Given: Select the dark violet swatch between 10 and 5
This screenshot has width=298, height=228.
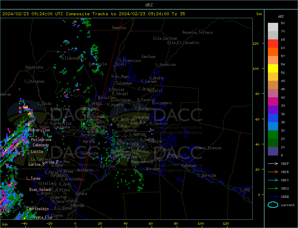Looking at the screenshot, I should tap(273, 151).
